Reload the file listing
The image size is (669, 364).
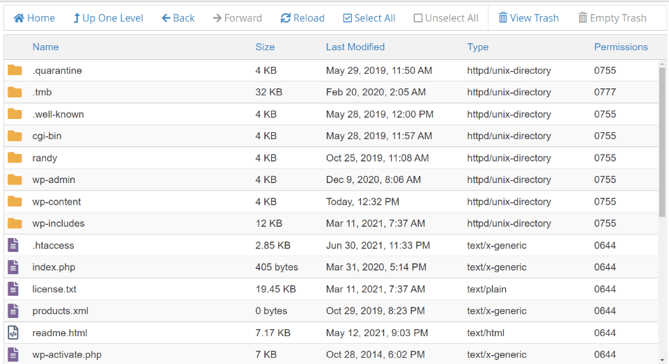(302, 18)
